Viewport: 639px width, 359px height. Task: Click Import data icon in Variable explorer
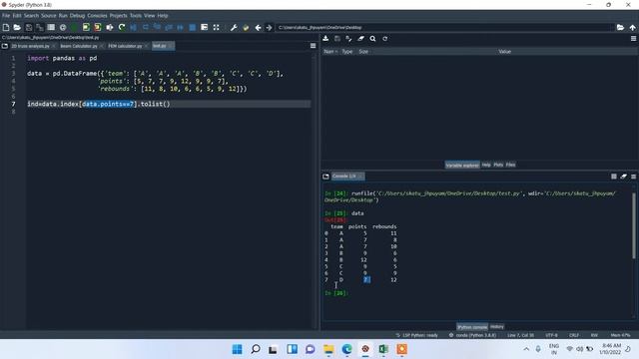[325, 39]
